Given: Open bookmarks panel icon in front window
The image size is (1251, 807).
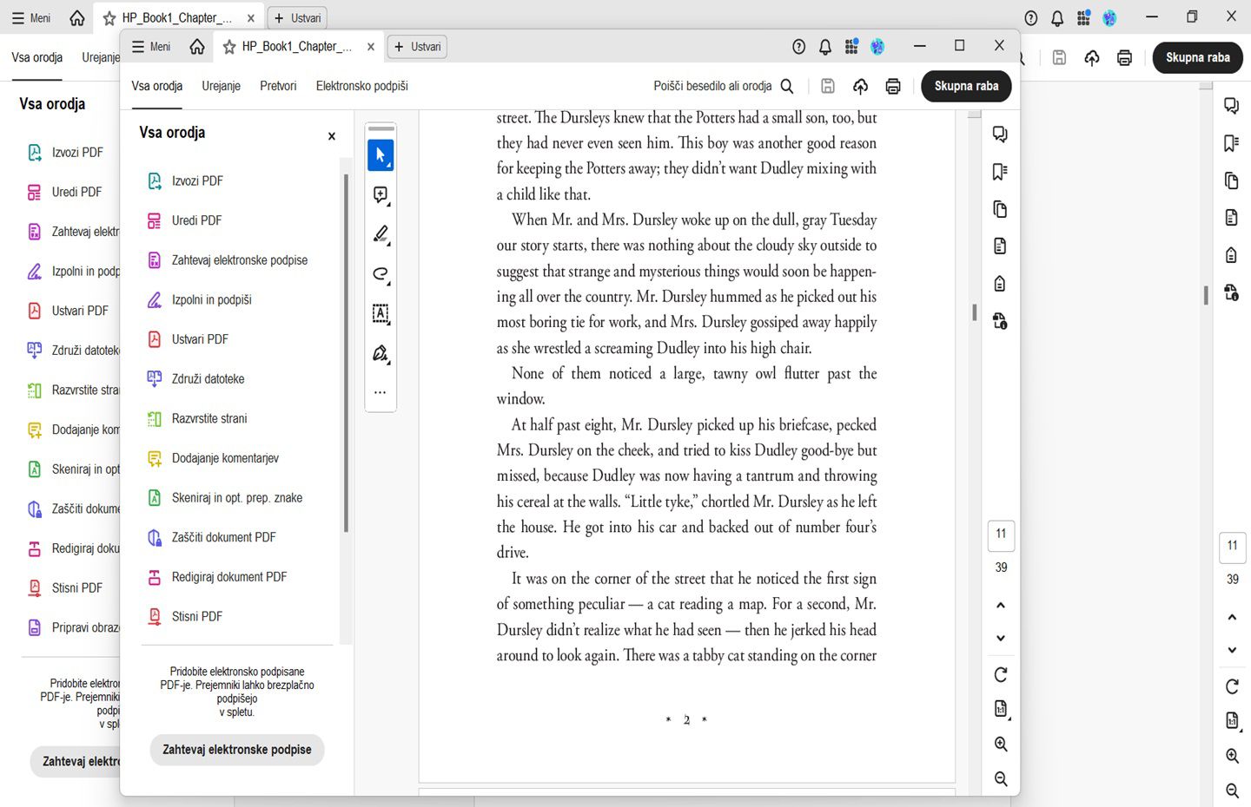Looking at the screenshot, I should click(x=1000, y=172).
